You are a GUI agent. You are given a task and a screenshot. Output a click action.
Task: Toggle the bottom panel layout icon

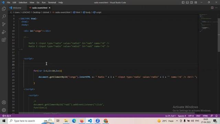(187, 2)
